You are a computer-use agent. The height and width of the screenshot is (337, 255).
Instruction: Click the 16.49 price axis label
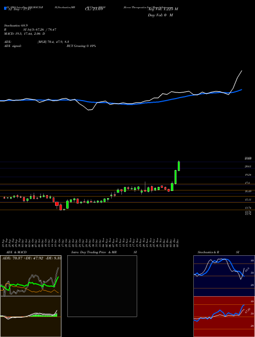tap(248, 191)
